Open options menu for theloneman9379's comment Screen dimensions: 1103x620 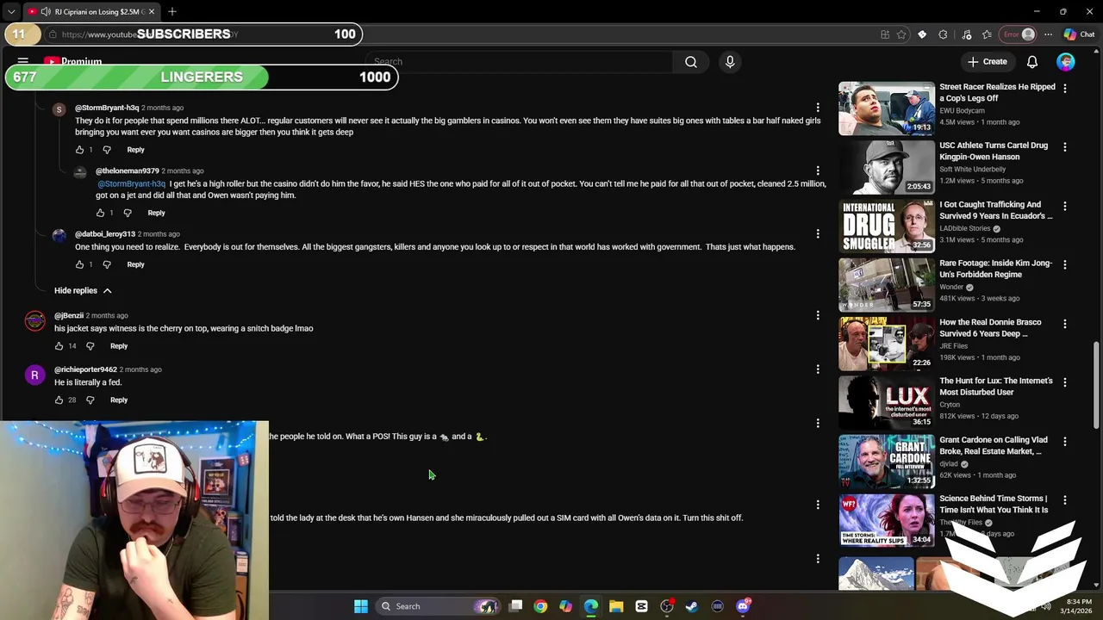tap(818, 170)
